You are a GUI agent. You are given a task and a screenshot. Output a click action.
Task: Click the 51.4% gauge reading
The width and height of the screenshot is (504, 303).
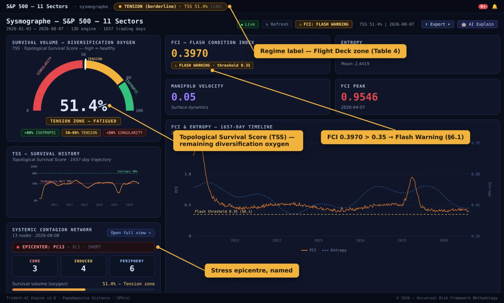(x=84, y=106)
